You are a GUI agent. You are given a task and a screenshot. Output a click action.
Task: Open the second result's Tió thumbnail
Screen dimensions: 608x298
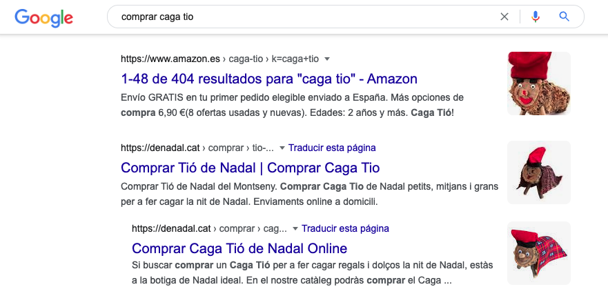(x=538, y=172)
